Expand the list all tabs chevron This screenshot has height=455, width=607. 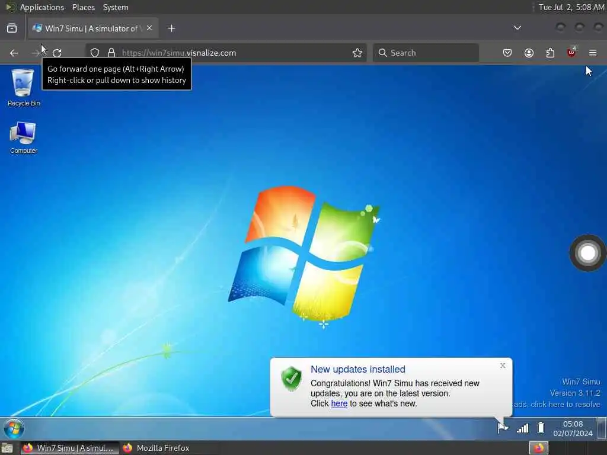coord(517,28)
